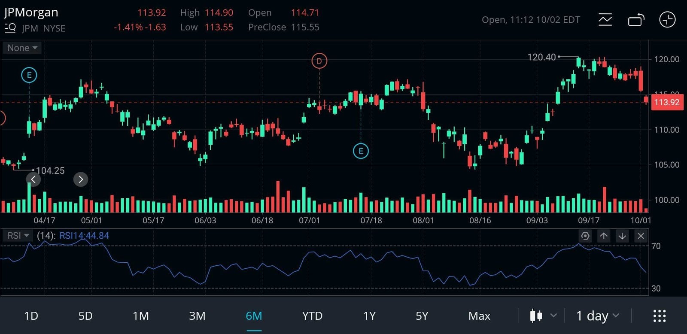This screenshot has height=334, width=687.
Task: Tap the 120.40 high price label
Action: [x=541, y=57]
